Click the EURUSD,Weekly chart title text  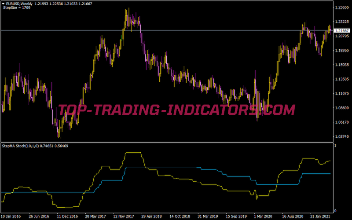pos(19,4)
